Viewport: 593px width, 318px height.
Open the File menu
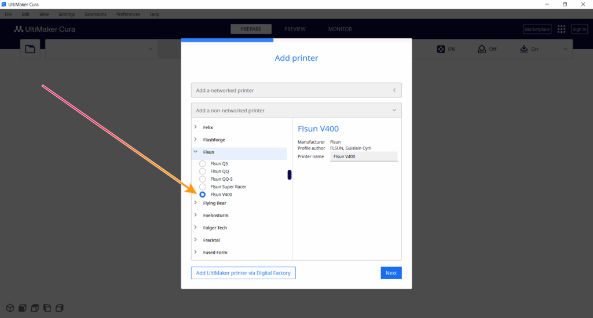pos(8,14)
